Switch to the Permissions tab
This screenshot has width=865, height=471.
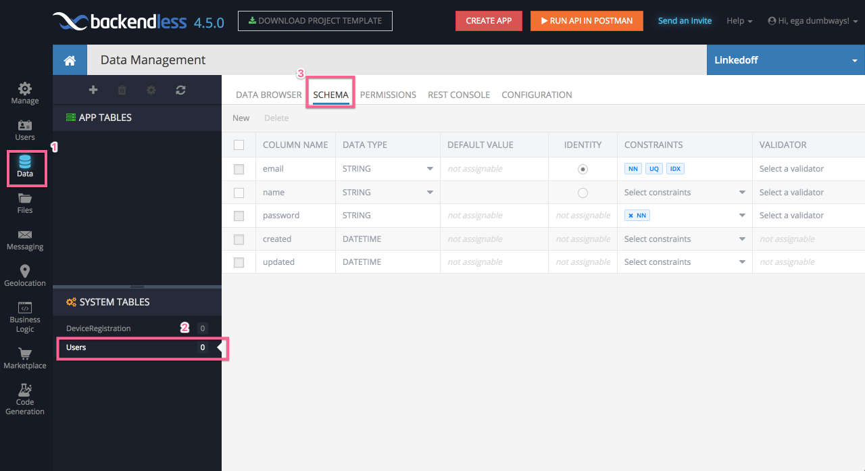click(388, 95)
